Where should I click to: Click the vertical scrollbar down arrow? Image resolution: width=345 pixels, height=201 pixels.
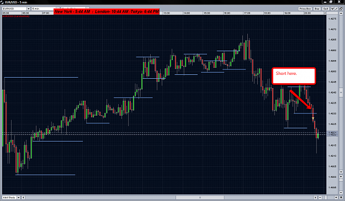pyautogui.click(x=341, y=172)
